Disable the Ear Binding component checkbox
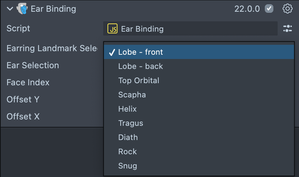Image resolution: width=299 pixels, height=177 pixels. (269, 9)
